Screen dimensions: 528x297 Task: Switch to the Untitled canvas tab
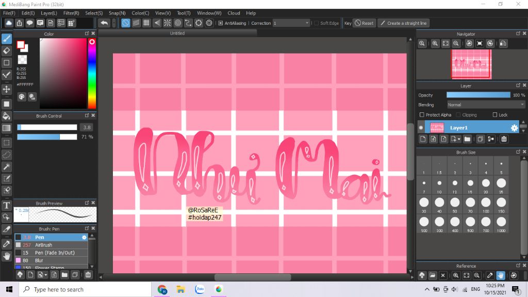[177, 33]
